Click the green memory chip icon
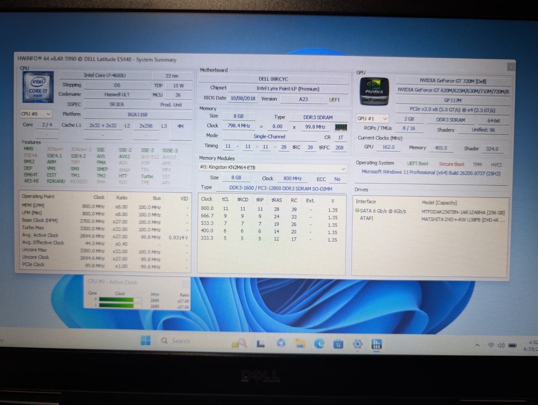538x405 pixels. click(341, 127)
